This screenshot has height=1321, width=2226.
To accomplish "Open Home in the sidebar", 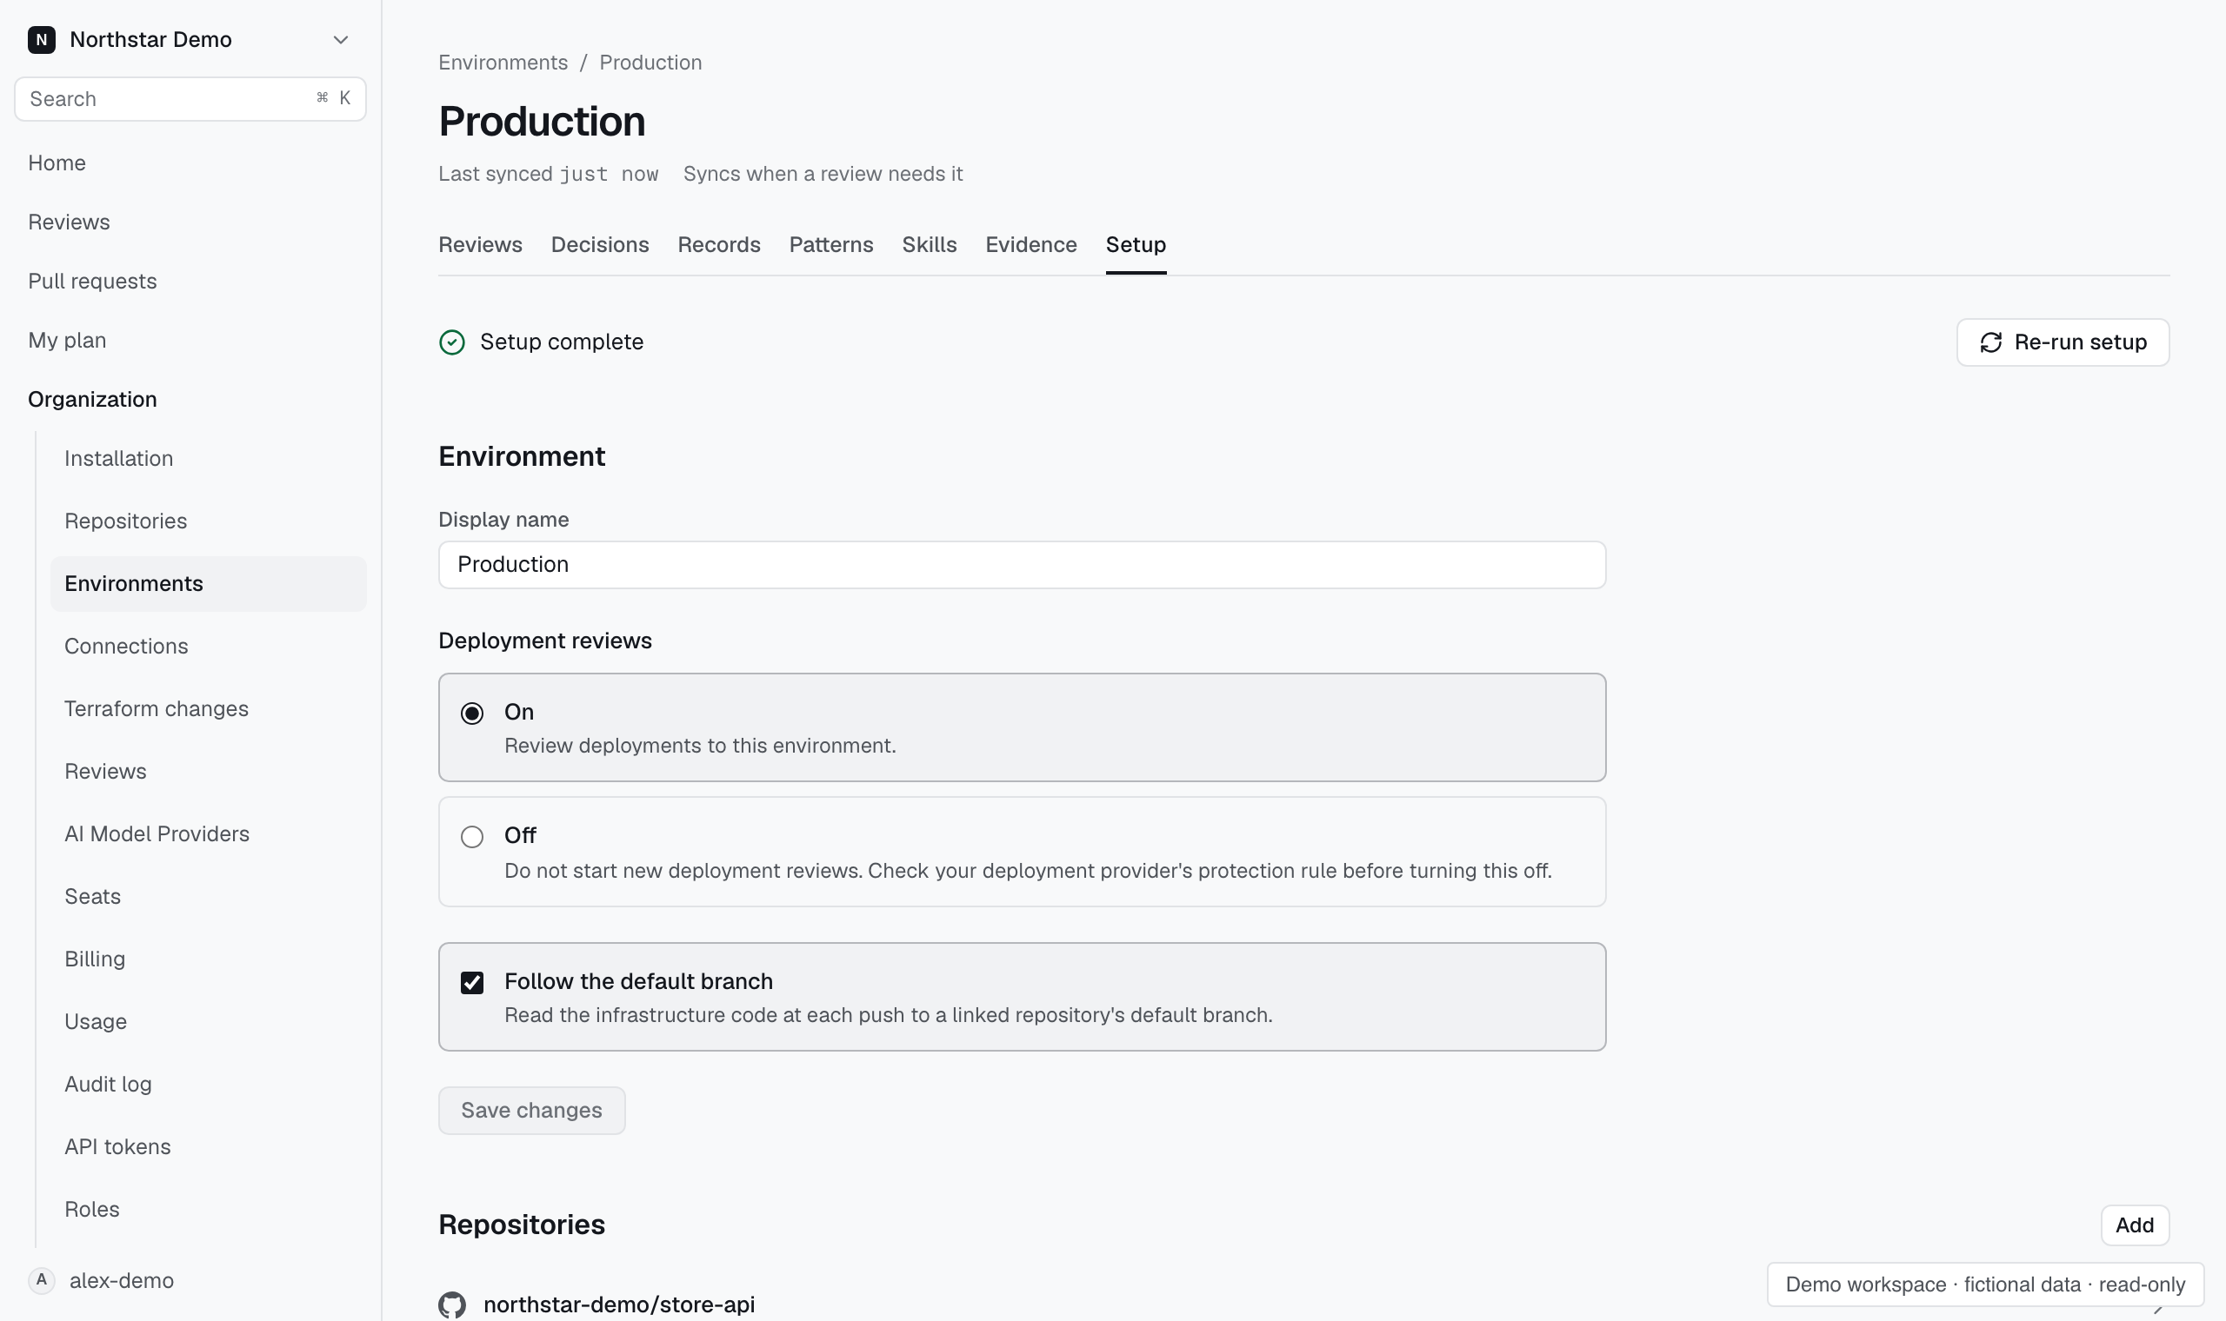I will (57, 163).
